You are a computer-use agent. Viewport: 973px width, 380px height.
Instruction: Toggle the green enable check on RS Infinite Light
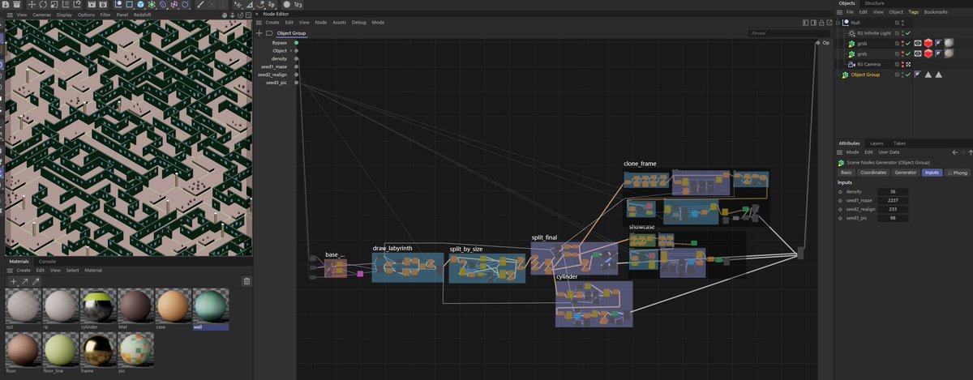pyautogui.click(x=908, y=32)
